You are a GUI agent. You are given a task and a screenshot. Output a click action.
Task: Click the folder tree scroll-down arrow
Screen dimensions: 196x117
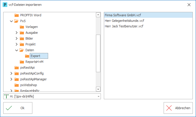click(98, 89)
